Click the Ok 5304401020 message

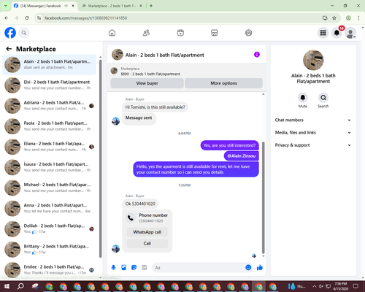(140, 204)
